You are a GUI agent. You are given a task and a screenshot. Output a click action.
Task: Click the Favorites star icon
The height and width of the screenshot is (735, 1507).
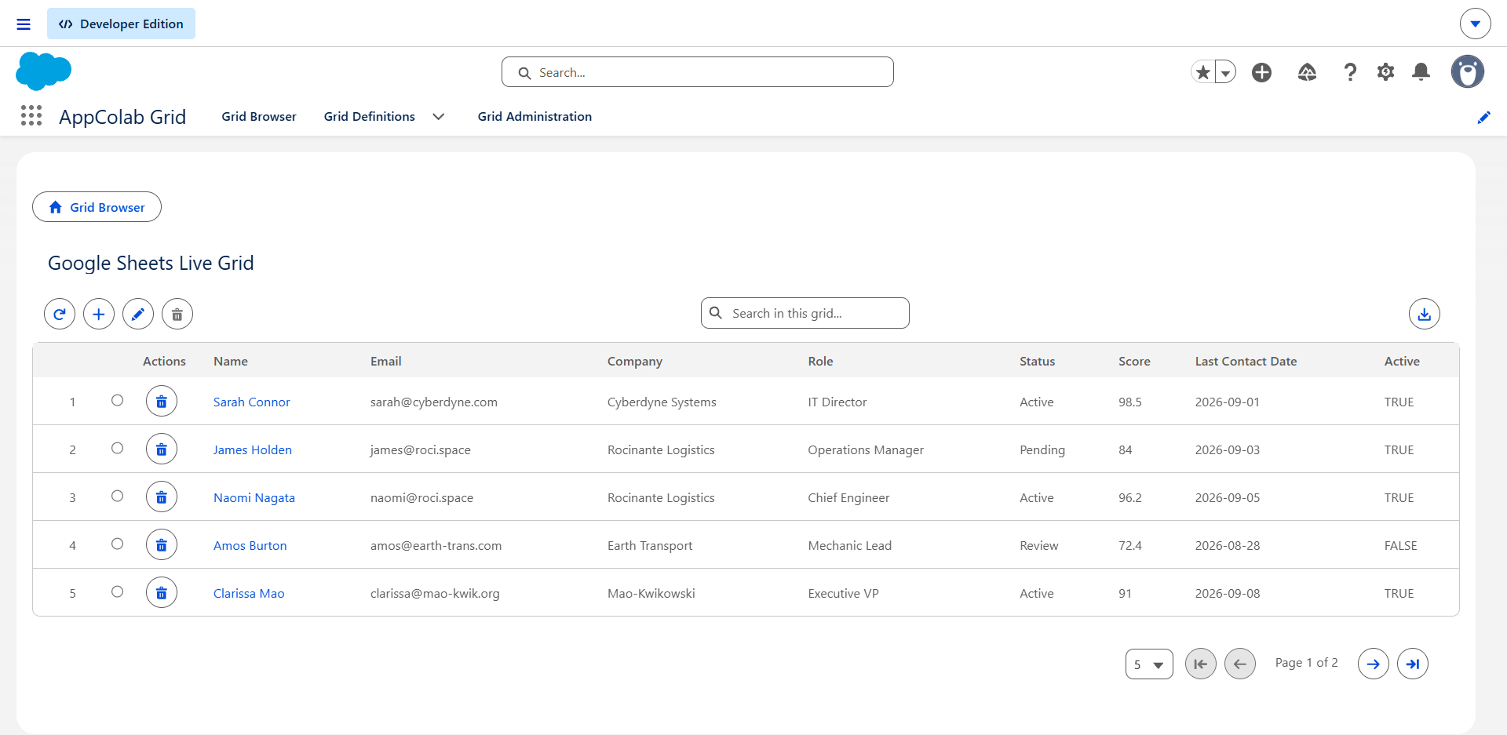point(1202,72)
